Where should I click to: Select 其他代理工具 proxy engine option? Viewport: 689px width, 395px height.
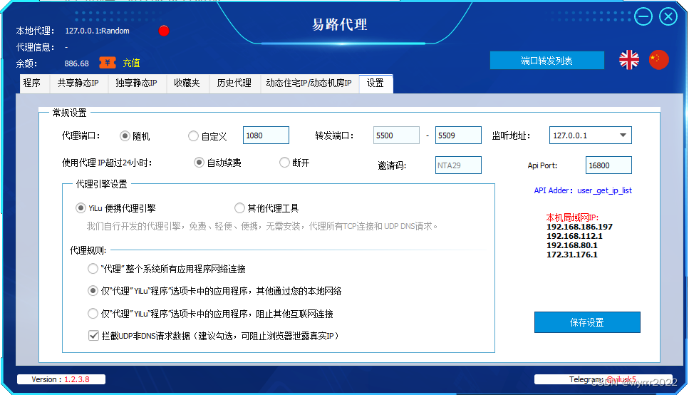tap(240, 208)
